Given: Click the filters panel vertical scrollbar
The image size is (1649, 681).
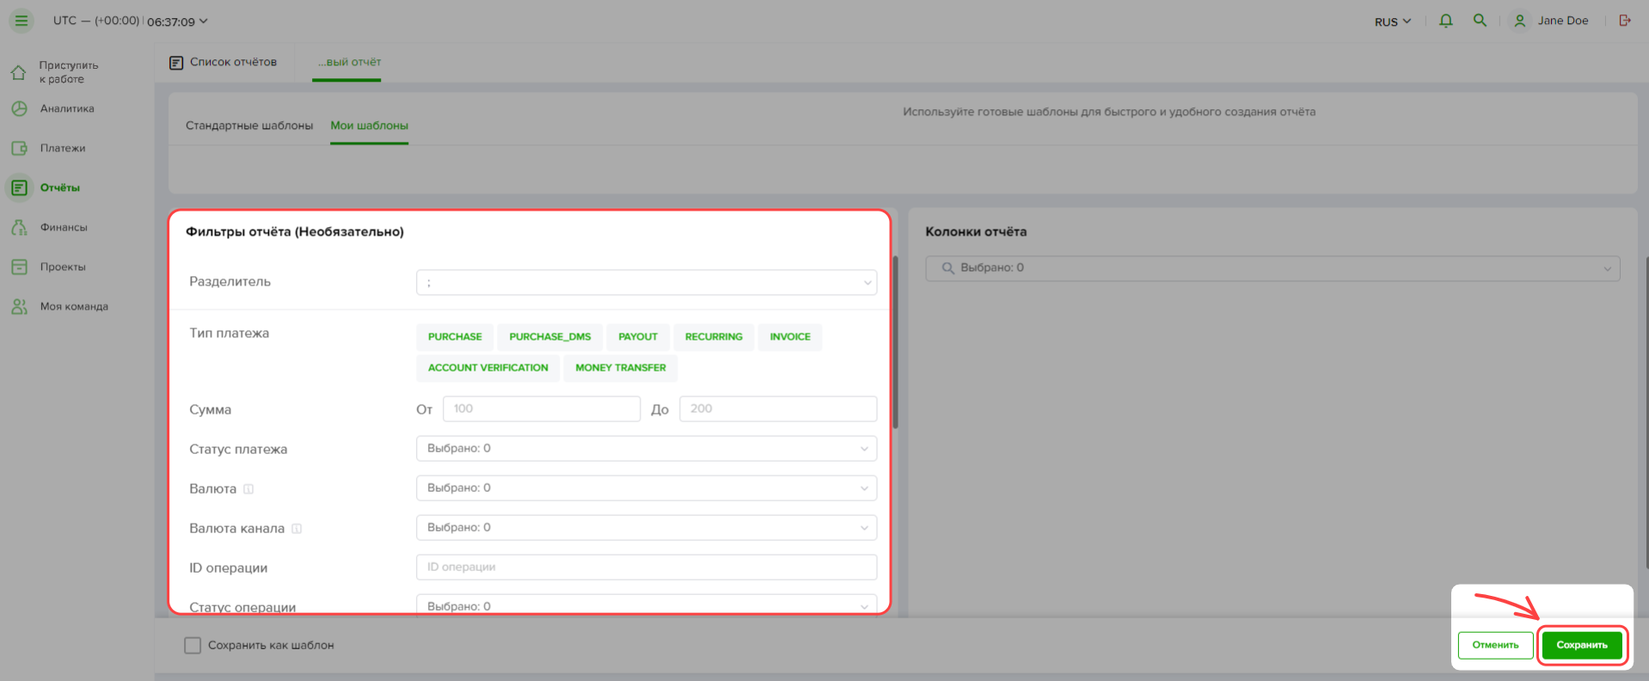Looking at the screenshot, I should point(895,342).
